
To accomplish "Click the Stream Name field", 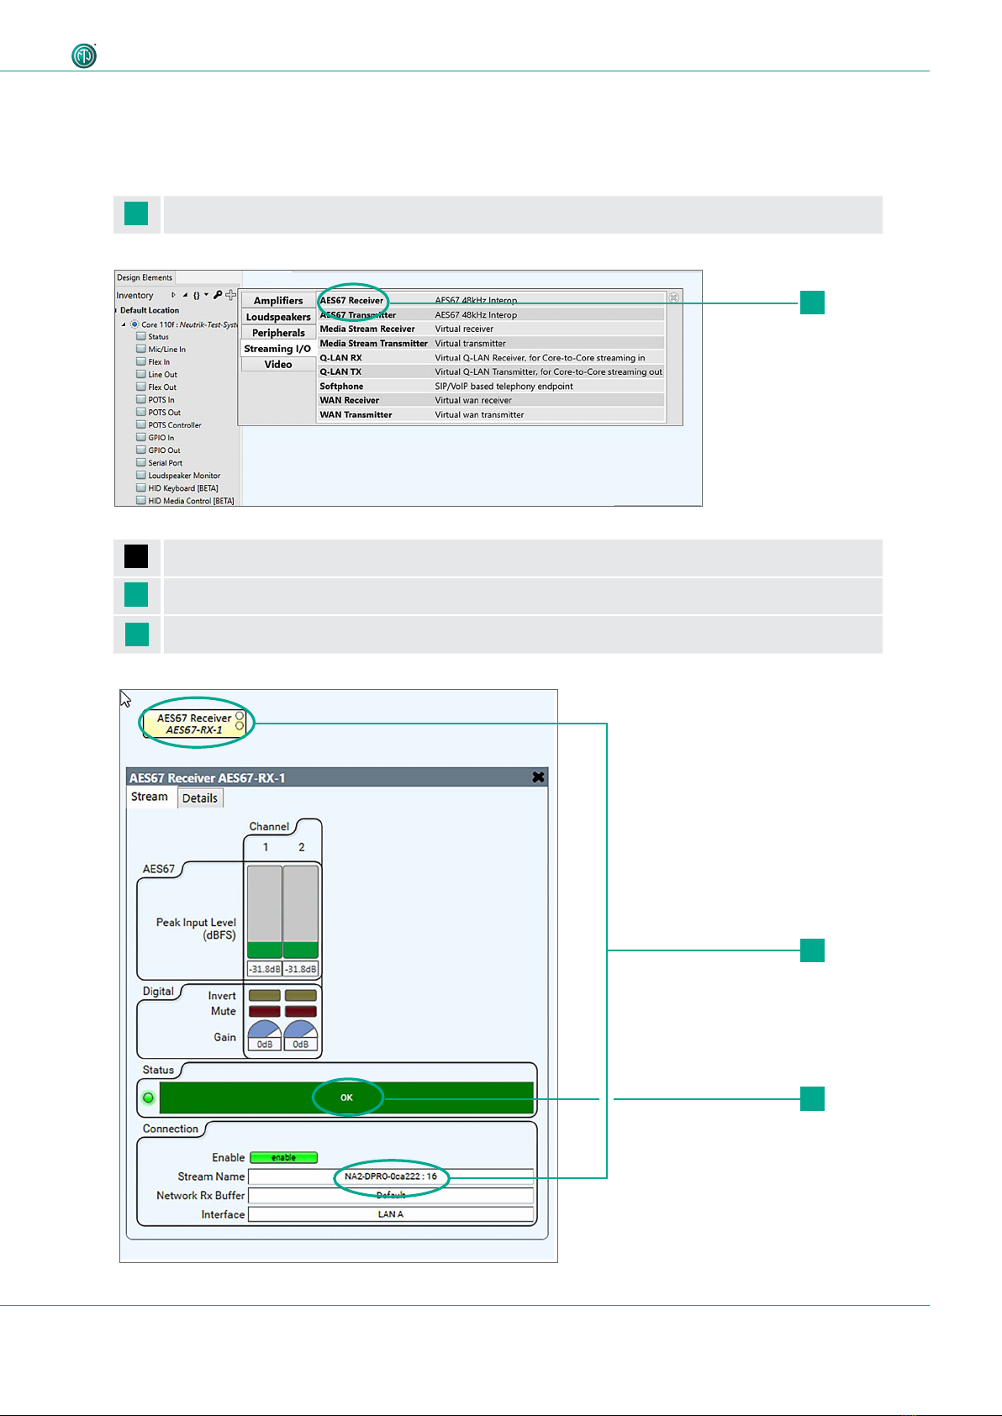I will pyautogui.click(x=390, y=1176).
